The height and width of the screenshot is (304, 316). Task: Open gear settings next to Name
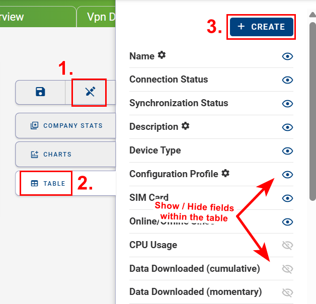point(162,55)
